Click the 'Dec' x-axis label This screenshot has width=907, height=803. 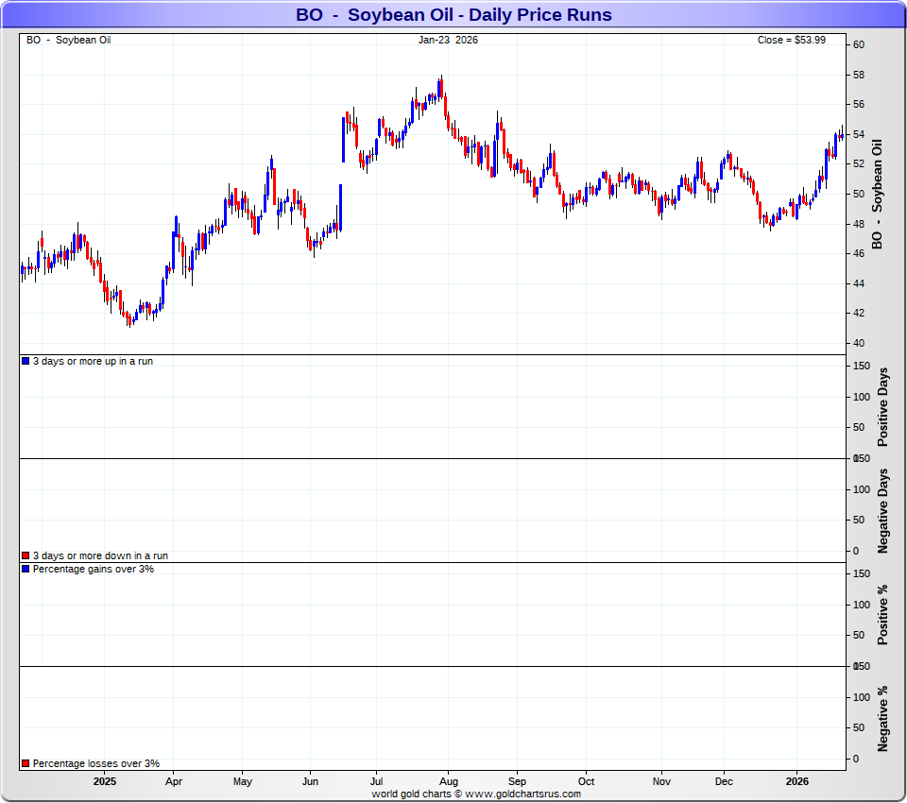724,781
